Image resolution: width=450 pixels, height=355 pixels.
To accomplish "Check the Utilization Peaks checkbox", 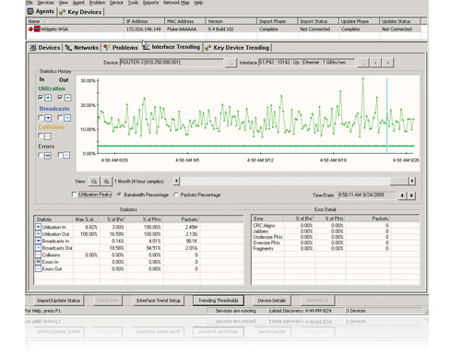I will pyautogui.click(x=74, y=195).
